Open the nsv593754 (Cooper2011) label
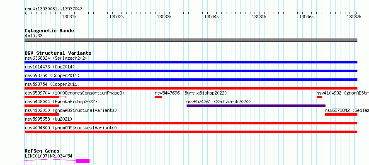 pyautogui.click(x=52, y=84)
